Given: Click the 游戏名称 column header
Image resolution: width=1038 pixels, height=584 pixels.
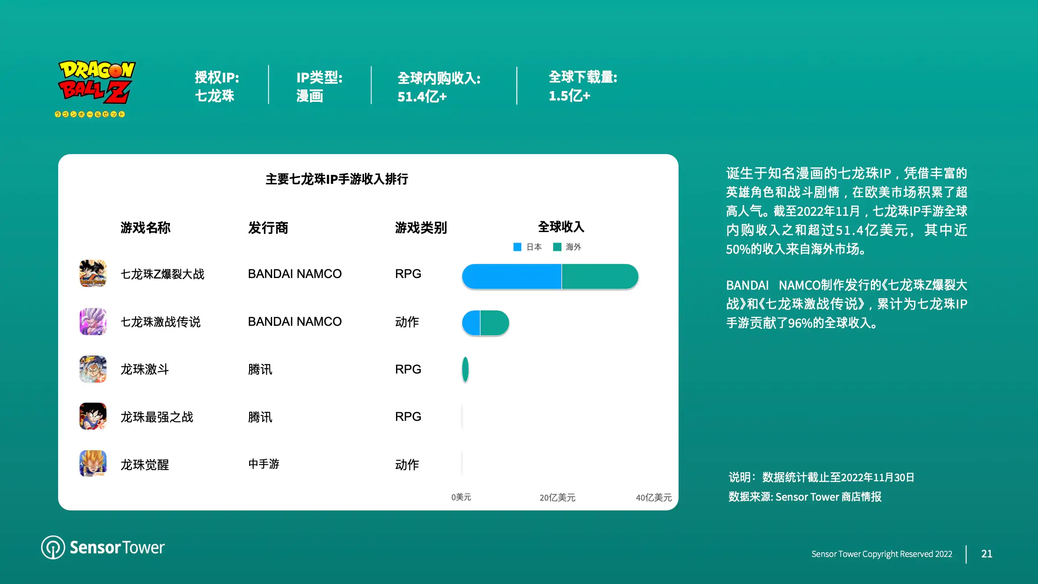Looking at the screenshot, I should point(146,228).
